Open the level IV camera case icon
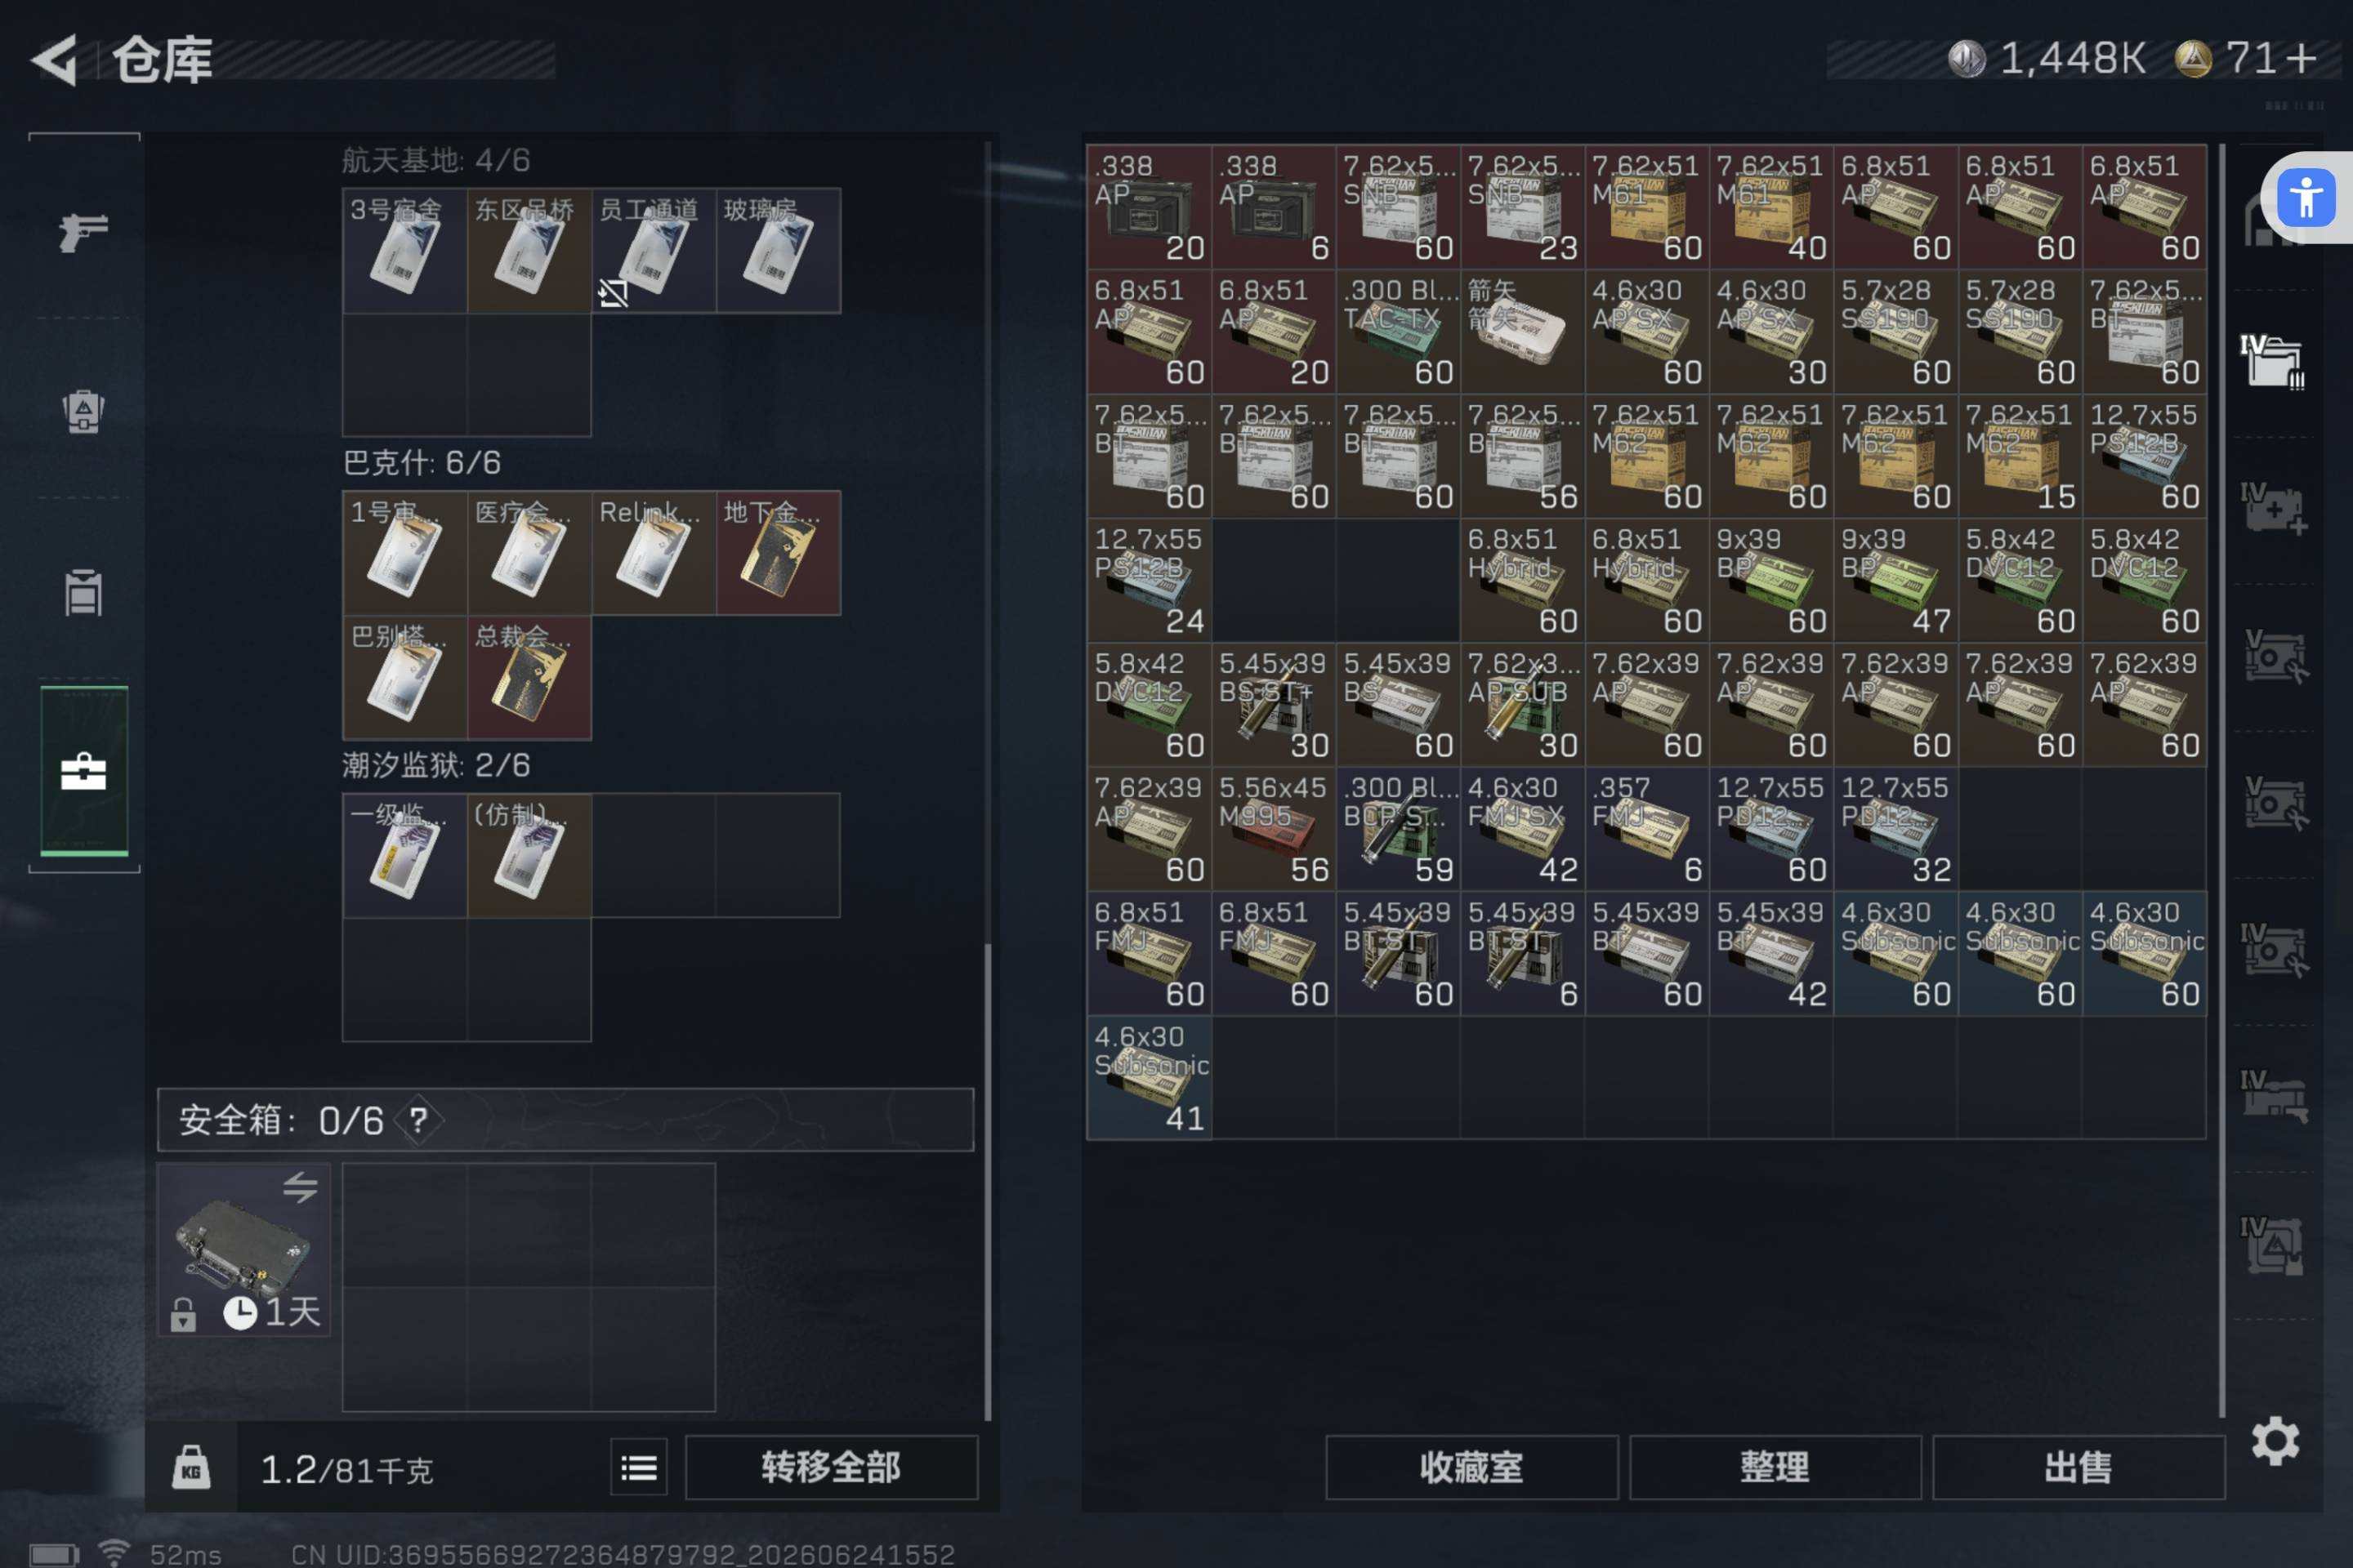 tap(2273, 950)
